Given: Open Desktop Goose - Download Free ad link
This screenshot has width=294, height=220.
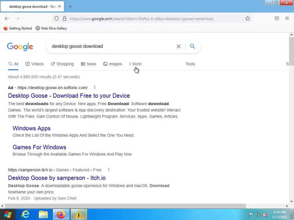Looking at the screenshot, I should click(x=69, y=96).
